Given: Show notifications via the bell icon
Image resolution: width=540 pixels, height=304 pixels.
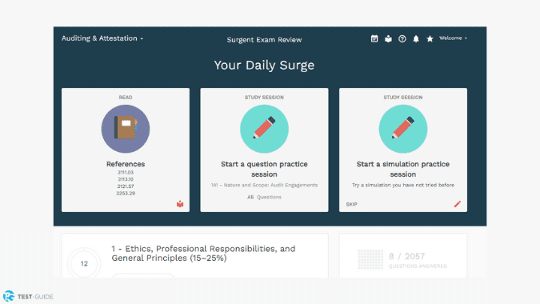Looking at the screenshot, I should [416, 38].
